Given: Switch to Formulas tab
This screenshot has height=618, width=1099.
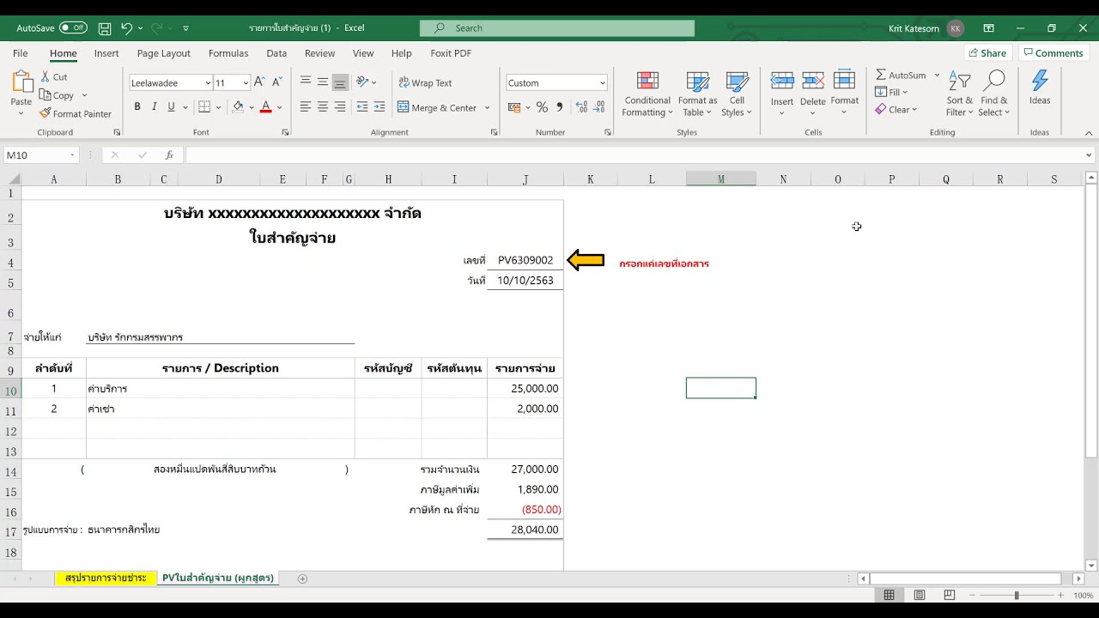Looking at the screenshot, I should click(x=228, y=53).
